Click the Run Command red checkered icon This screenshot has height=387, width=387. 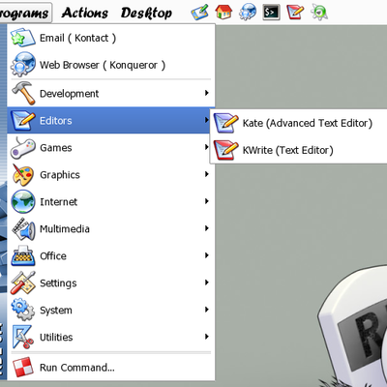click(22, 367)
